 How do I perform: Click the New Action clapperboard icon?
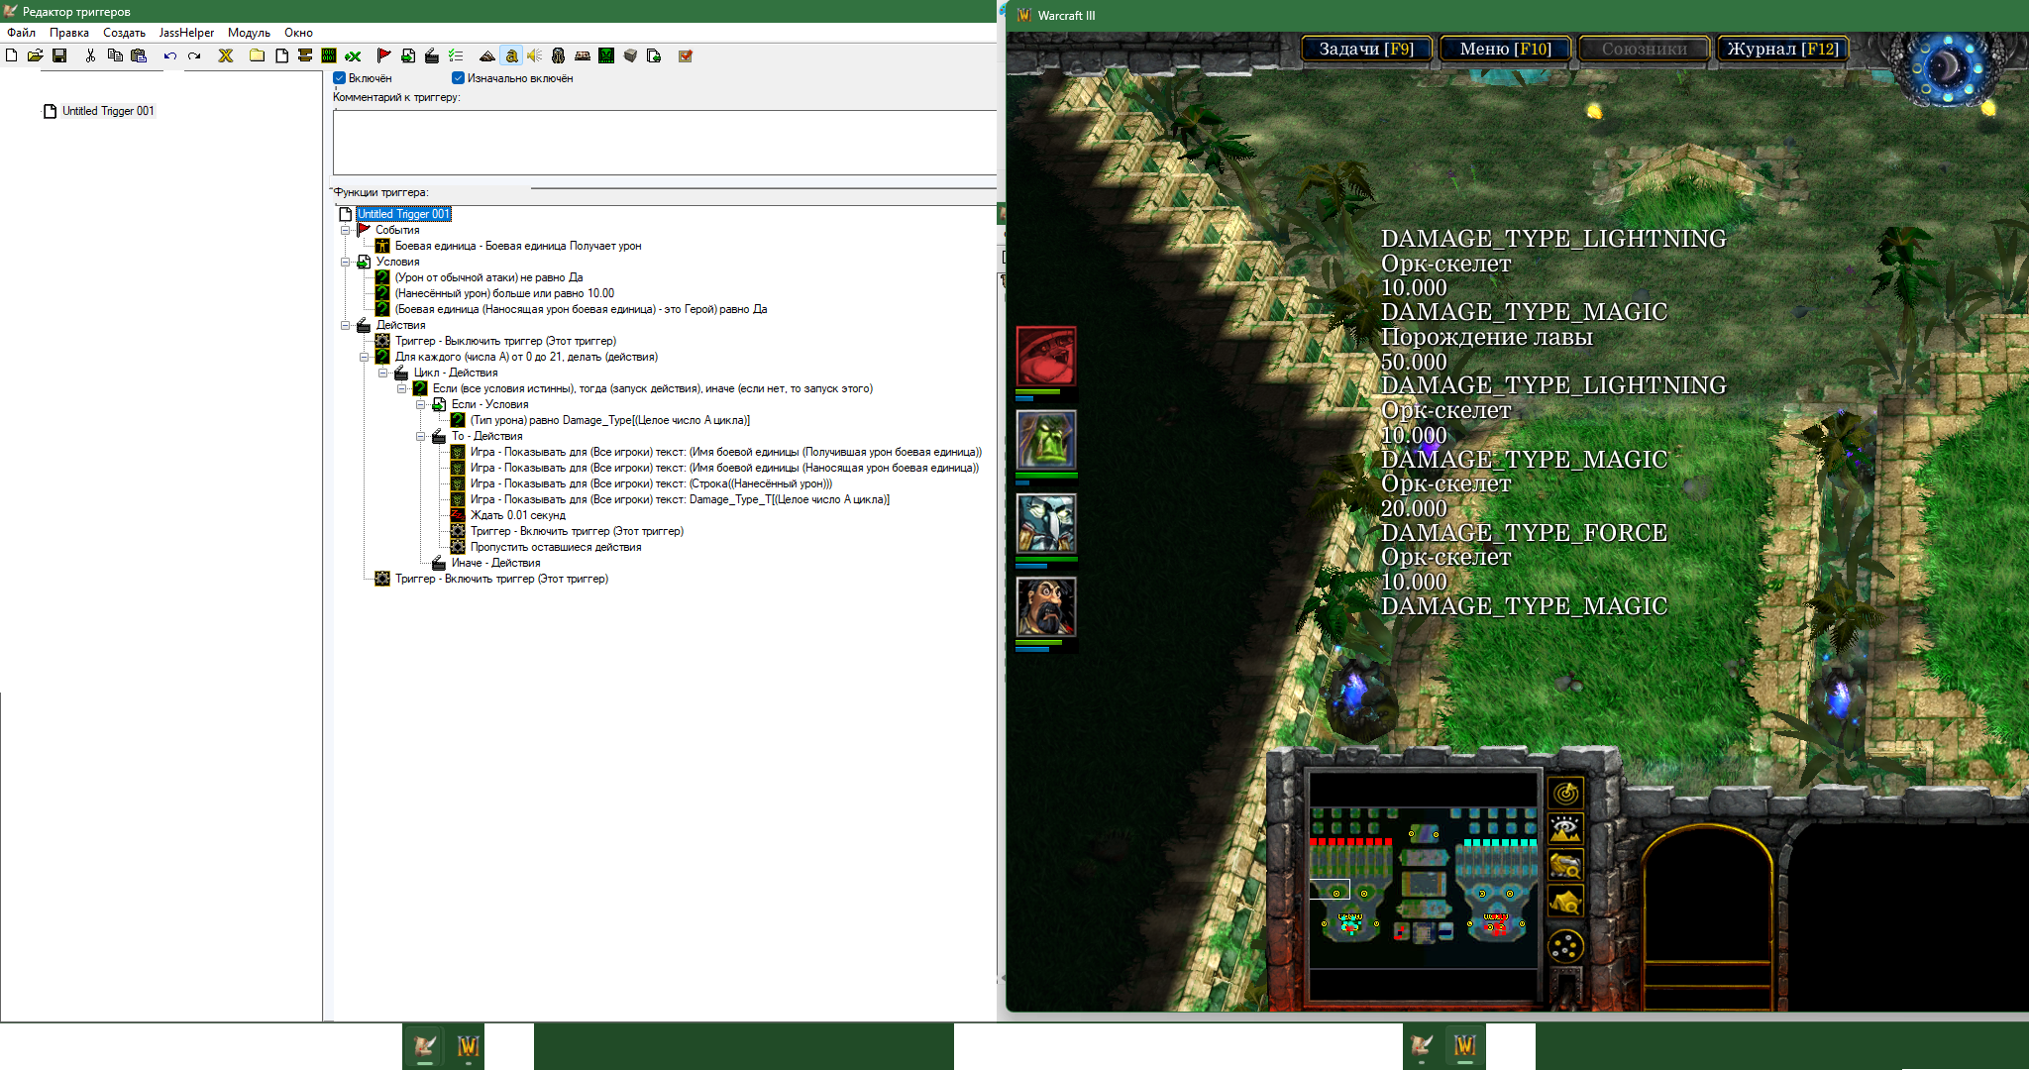pyautogui.click(x=432, y=55)
